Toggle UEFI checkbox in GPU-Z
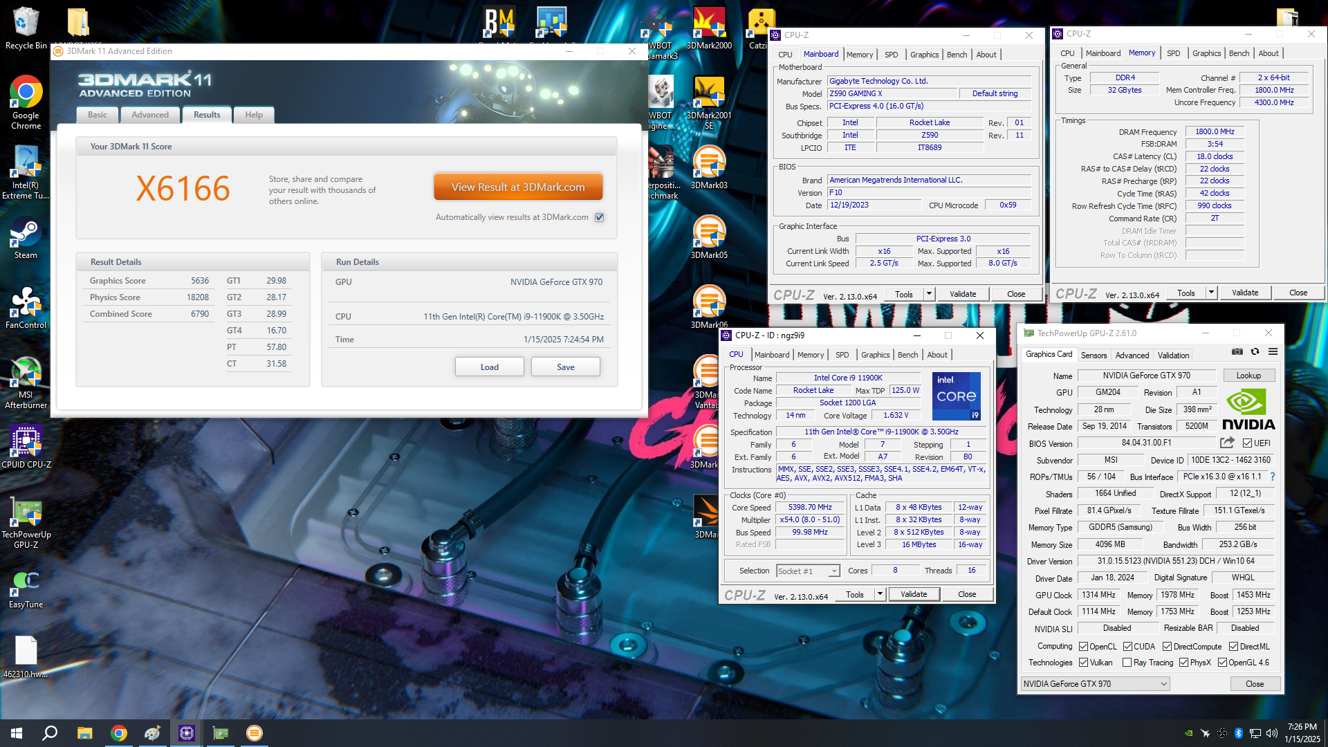 click(1247, 443)
